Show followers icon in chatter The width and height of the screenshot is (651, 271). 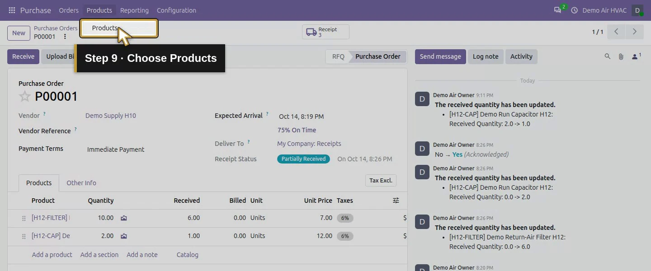point(636,56)
